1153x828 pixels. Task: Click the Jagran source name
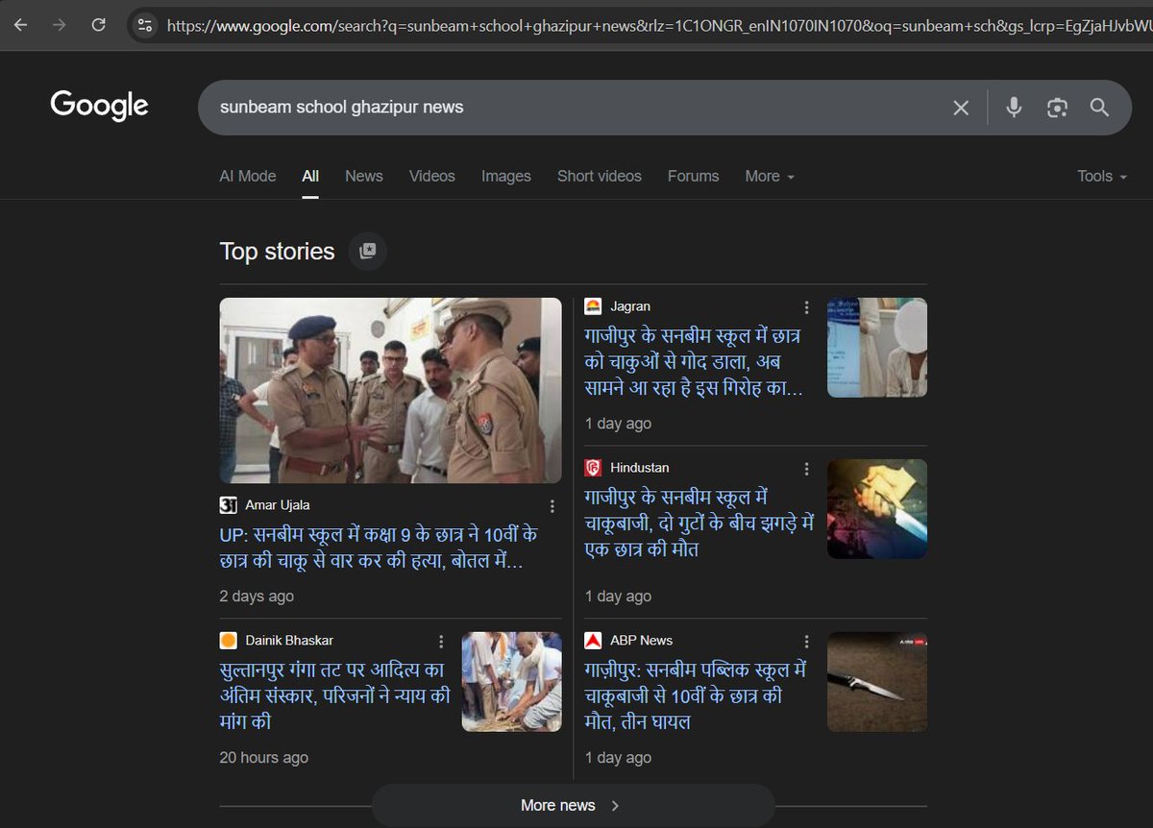click(630, 306)
